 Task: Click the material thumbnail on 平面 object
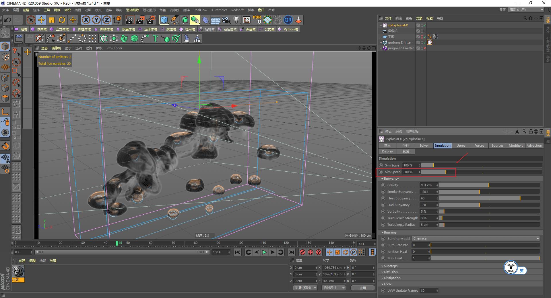click(x=435, y=36)
